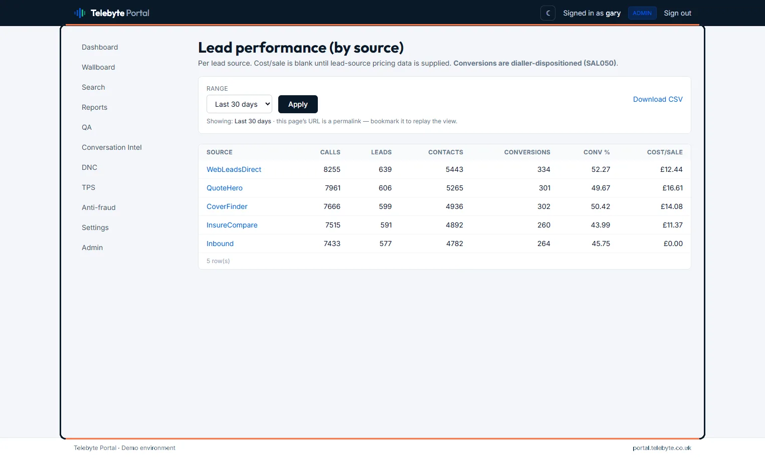Select the £11.37 cost/sale value

pos(672,225)
